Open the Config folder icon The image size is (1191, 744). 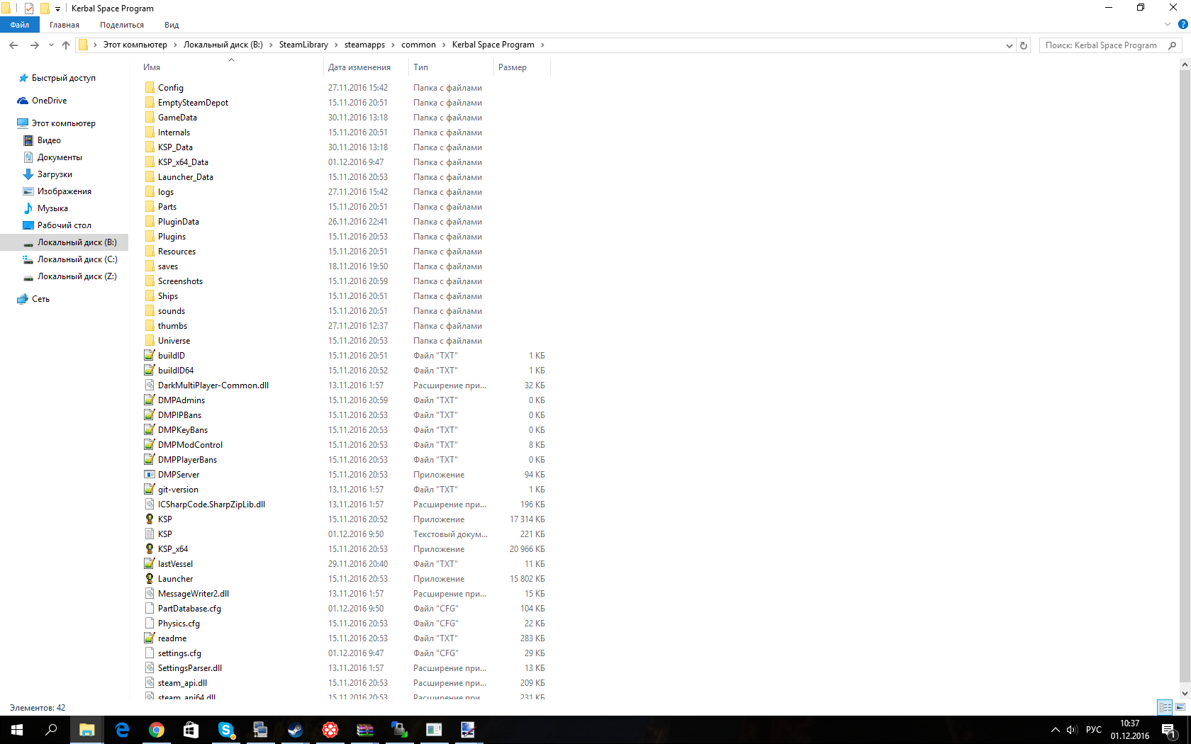click(150, 88)
